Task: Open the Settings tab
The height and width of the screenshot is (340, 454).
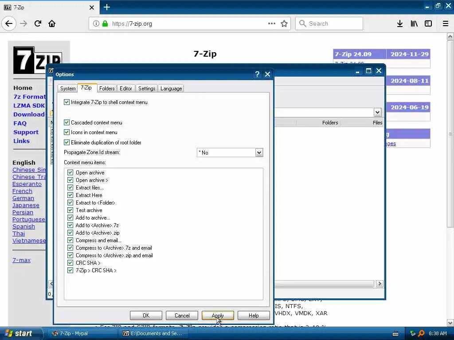Action: point(147,89)
